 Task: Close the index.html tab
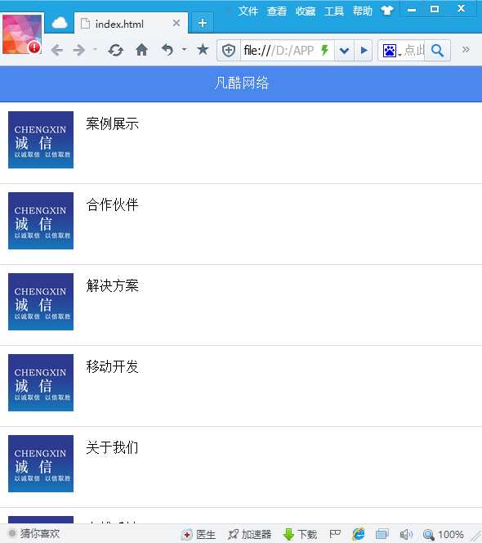click(176, 23)
